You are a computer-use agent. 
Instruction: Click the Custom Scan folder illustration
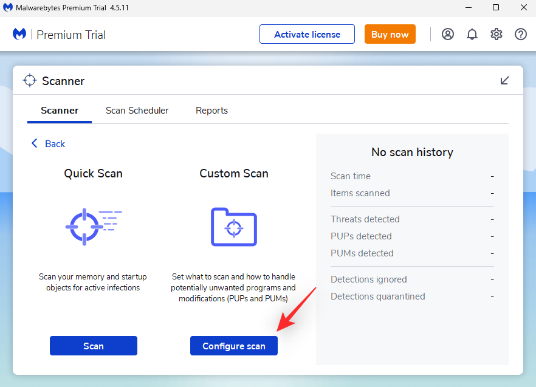click(234, 227)
